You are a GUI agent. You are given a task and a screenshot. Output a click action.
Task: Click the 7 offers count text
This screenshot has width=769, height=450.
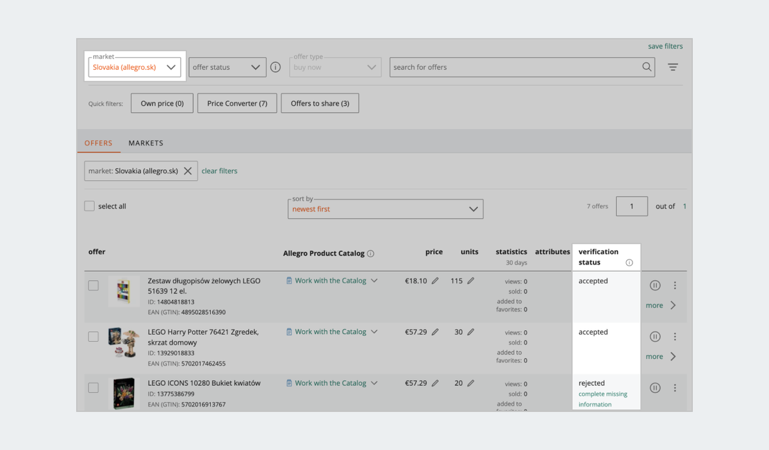(x=597, y=206)
